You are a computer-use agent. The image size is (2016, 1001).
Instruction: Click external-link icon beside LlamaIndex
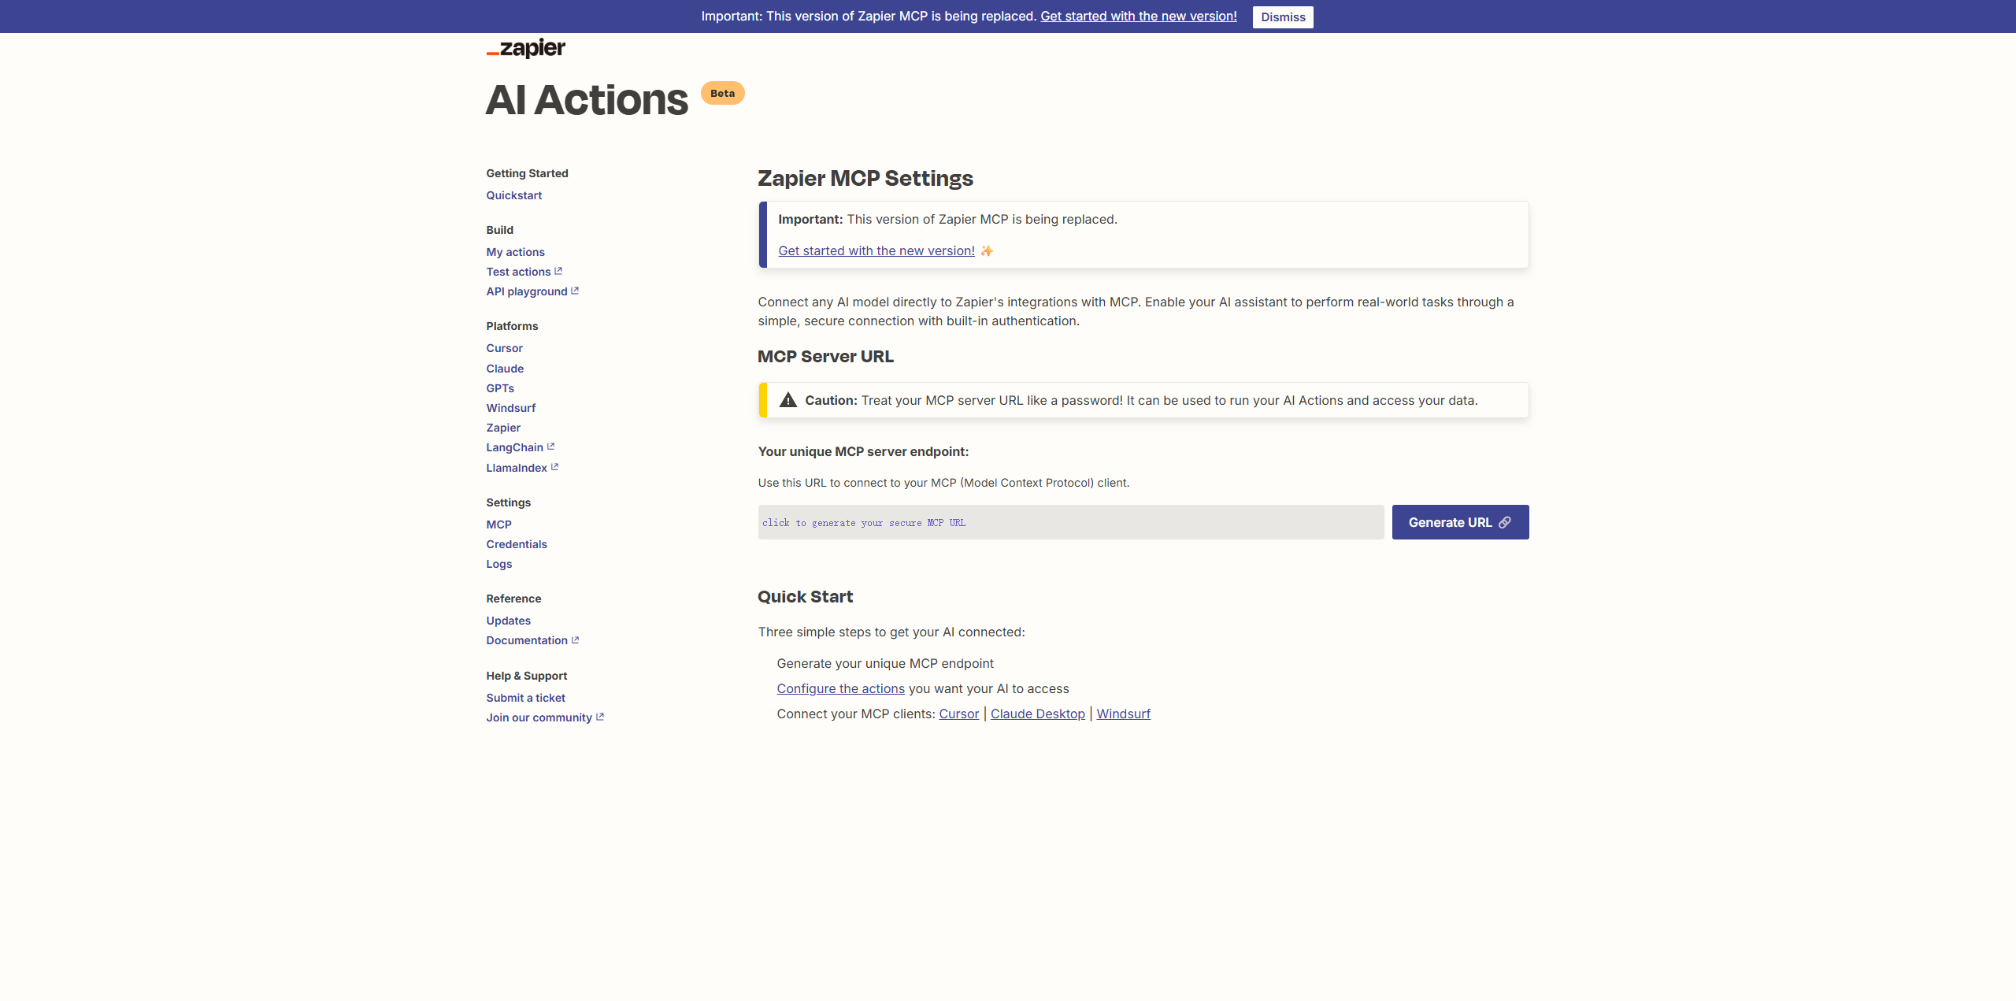[555, 467]
